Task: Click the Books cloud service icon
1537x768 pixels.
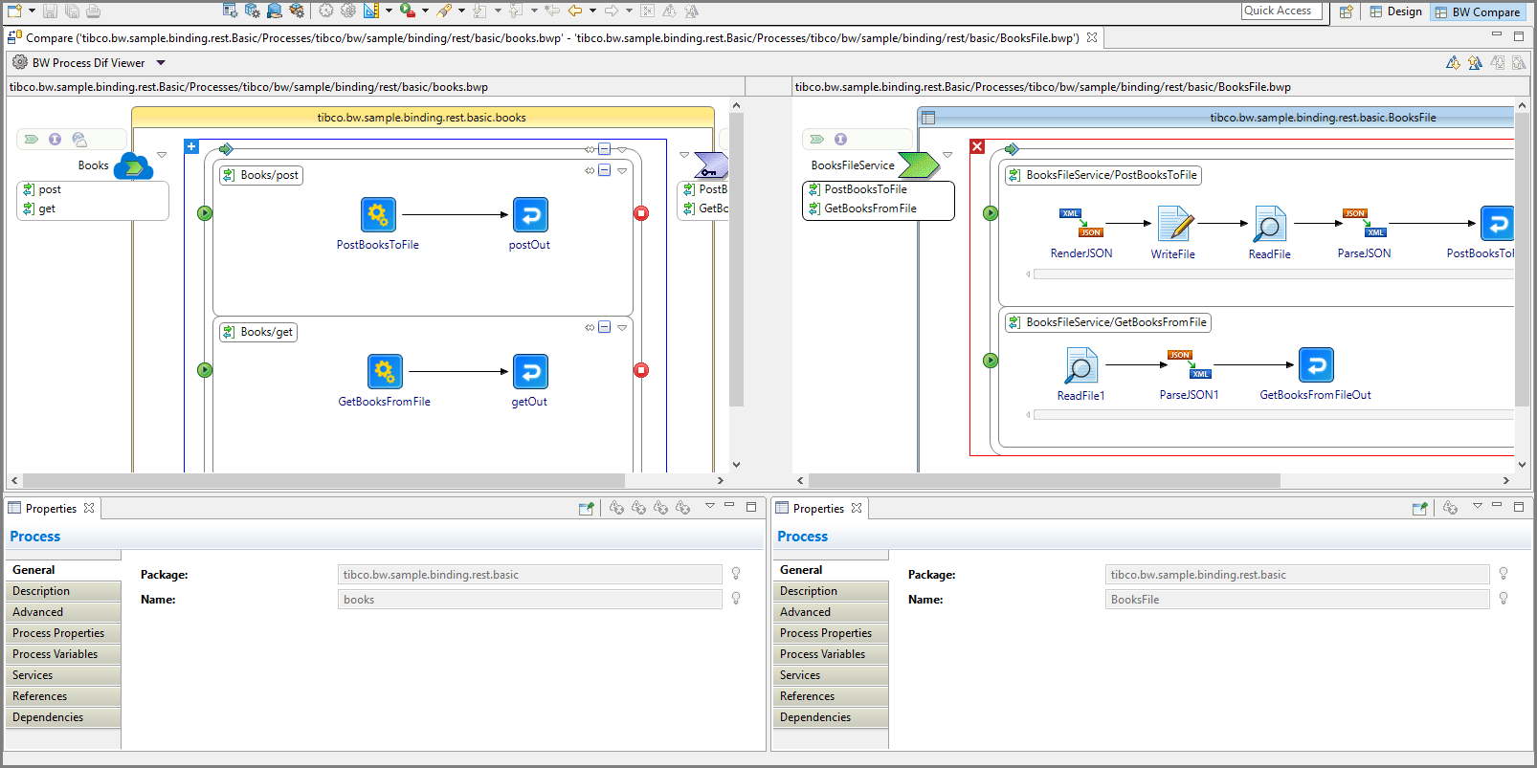Action: click(x=133, y=166)
